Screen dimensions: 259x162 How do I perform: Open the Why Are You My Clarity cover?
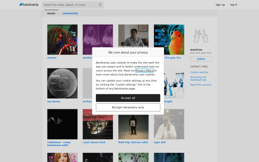pos(169,40)
